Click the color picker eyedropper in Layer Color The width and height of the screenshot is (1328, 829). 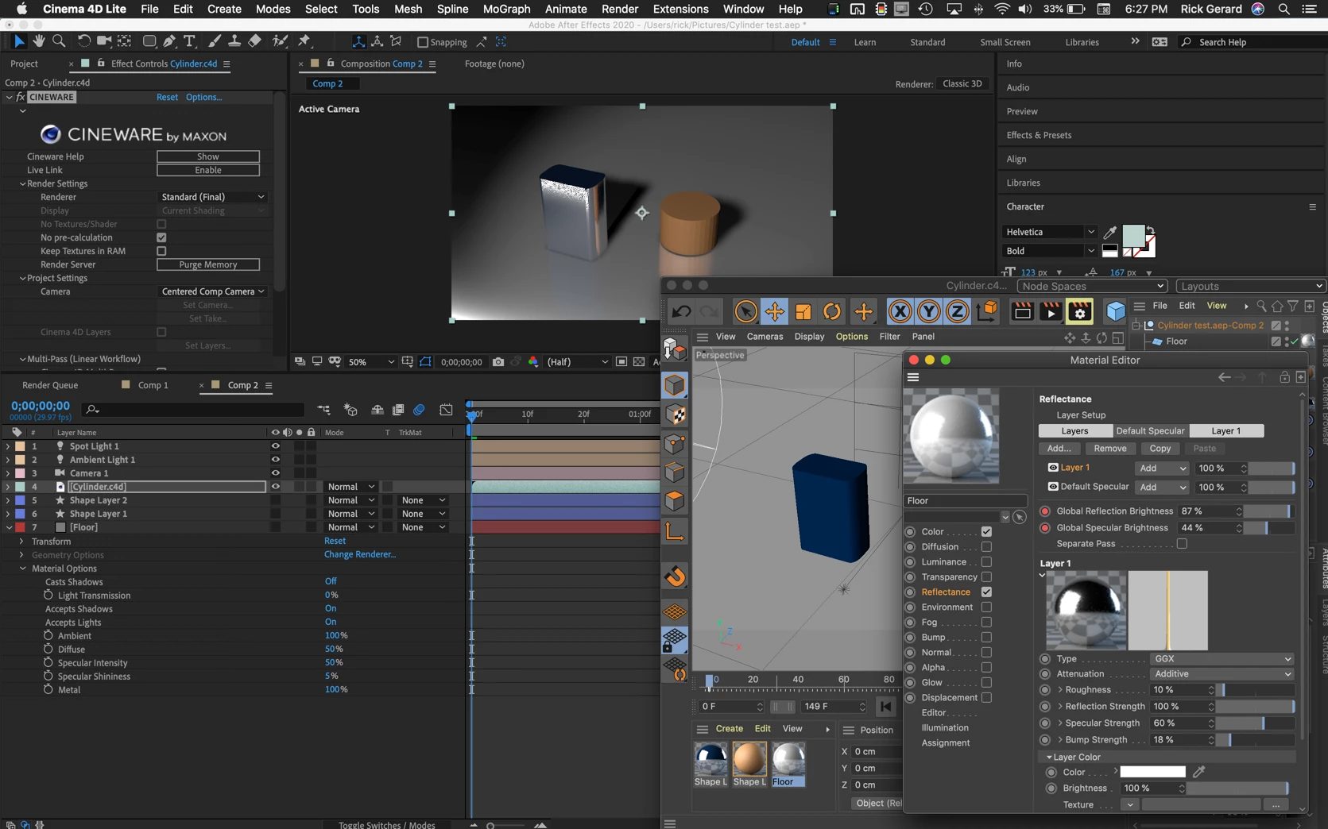click(1199, 772)
